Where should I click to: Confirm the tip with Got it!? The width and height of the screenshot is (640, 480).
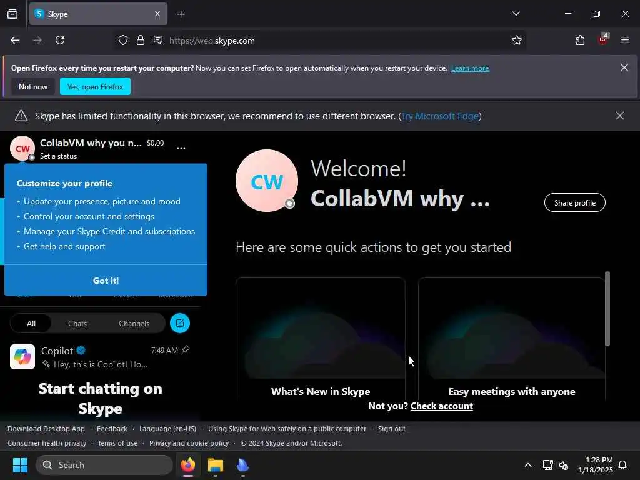[x=106, y=281]
